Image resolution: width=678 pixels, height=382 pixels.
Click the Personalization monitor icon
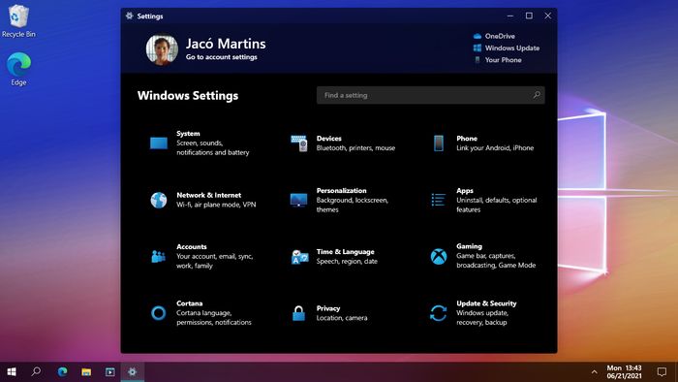tap(298, 200)
